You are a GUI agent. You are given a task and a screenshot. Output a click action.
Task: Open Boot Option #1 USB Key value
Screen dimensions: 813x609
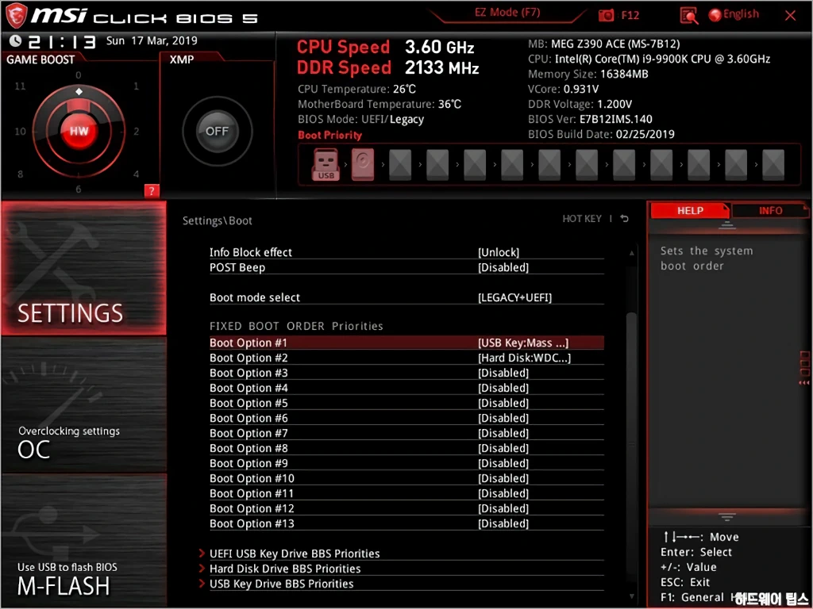[x=523, y=343]
